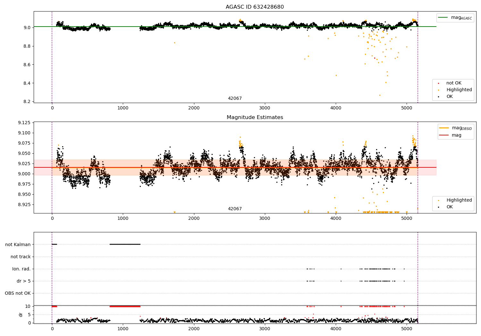Screen dimensions: 481x336
Task: Click the 8.975 y-axis tick label
Action: (x=24, y=184)
